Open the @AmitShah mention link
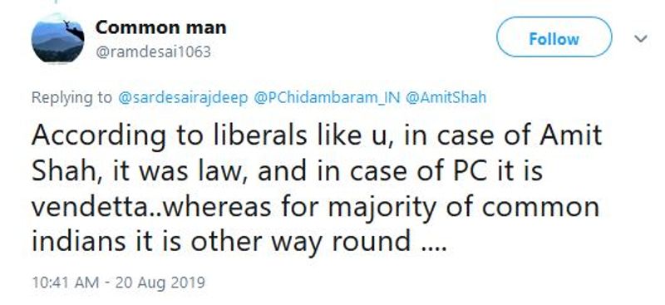 click(446, 98)
